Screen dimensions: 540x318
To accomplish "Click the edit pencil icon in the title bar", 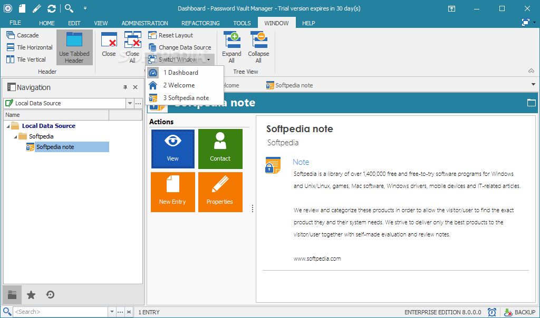I will (37, 8).
